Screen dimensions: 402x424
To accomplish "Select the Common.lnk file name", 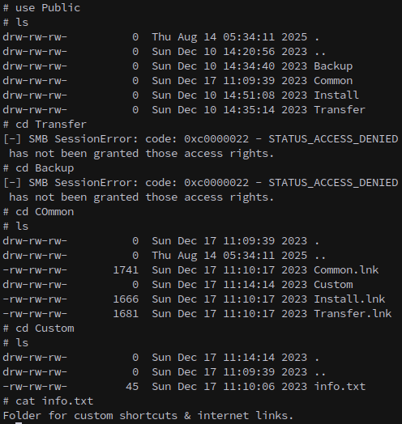I will [x=346, y=270].
